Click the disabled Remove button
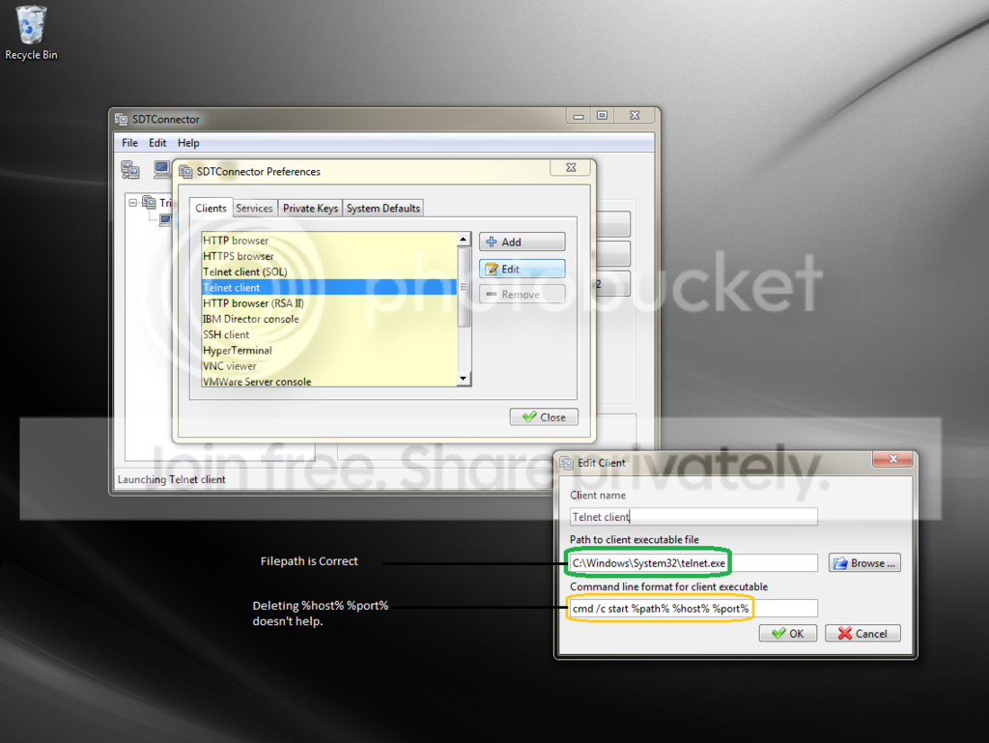989x743 pixels. pos(522,294)
